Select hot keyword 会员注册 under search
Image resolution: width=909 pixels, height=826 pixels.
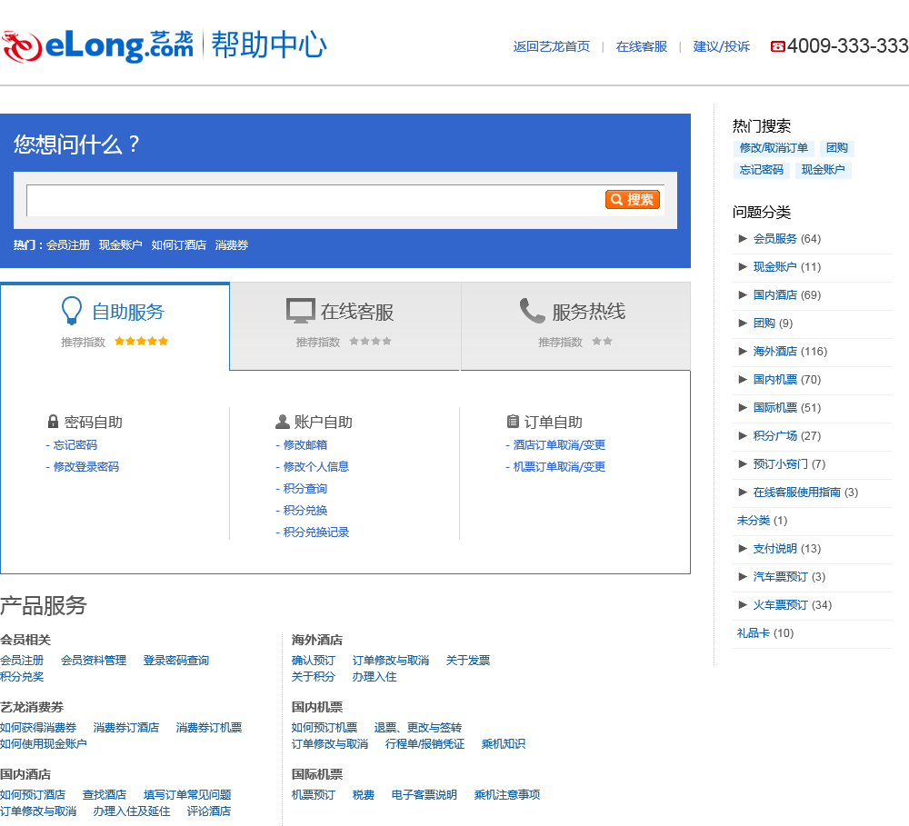(x=68, y=245)
